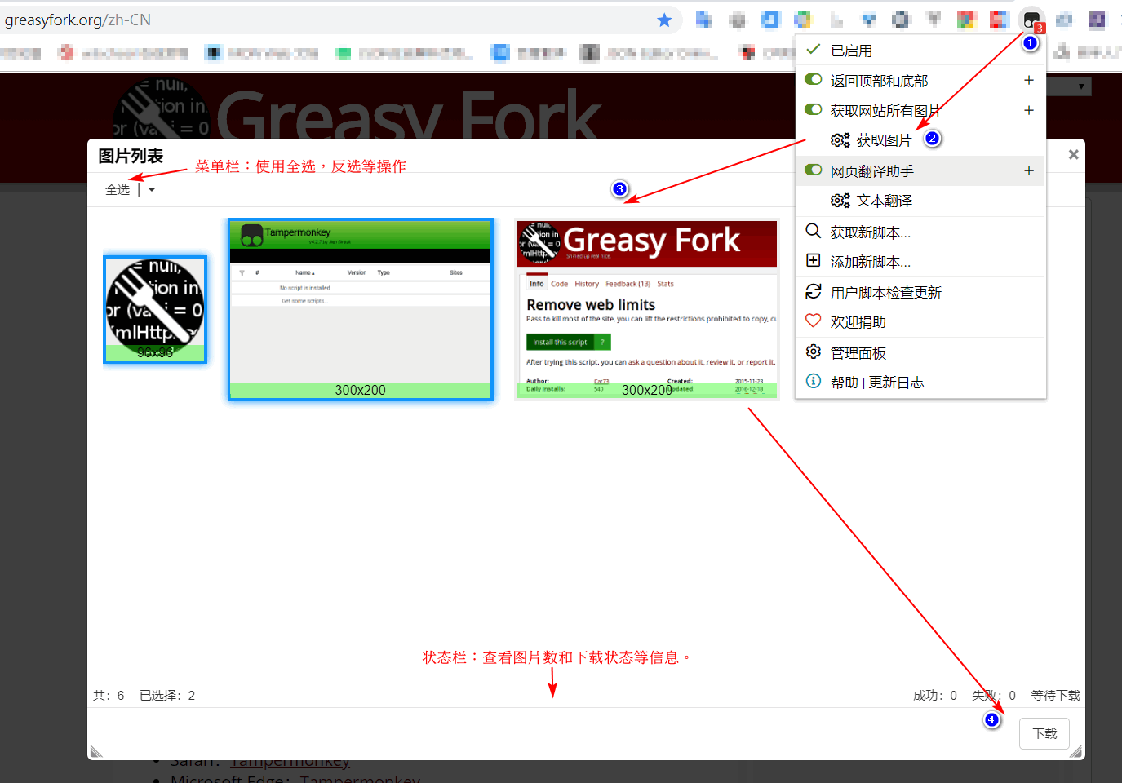
Task: Expand the plus next to 网页翻译助手
Action: pos(1028,170)
